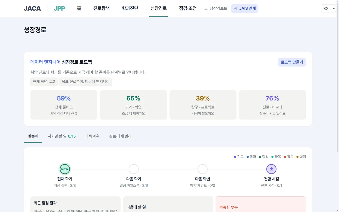Open the 학과진단 menu
339x212 pixels.
point(130,8)
